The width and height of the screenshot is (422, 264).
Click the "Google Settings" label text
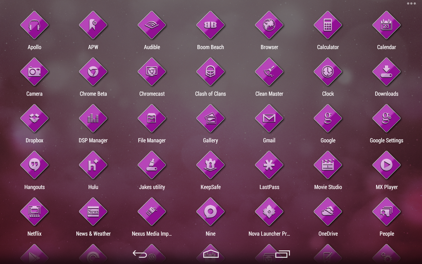coord(387,141)
